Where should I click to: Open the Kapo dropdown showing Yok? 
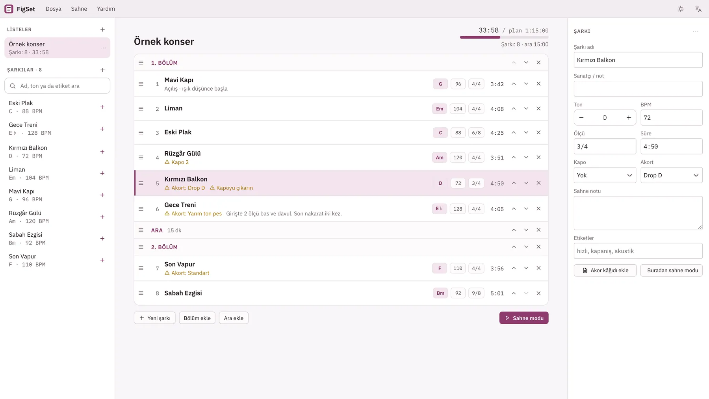605,175
